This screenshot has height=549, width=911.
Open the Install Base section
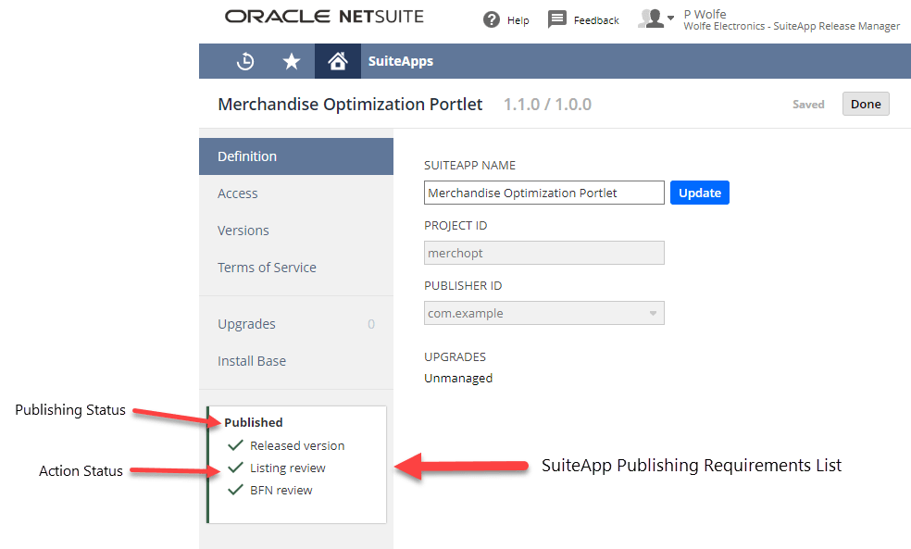[x=296, y=361]
